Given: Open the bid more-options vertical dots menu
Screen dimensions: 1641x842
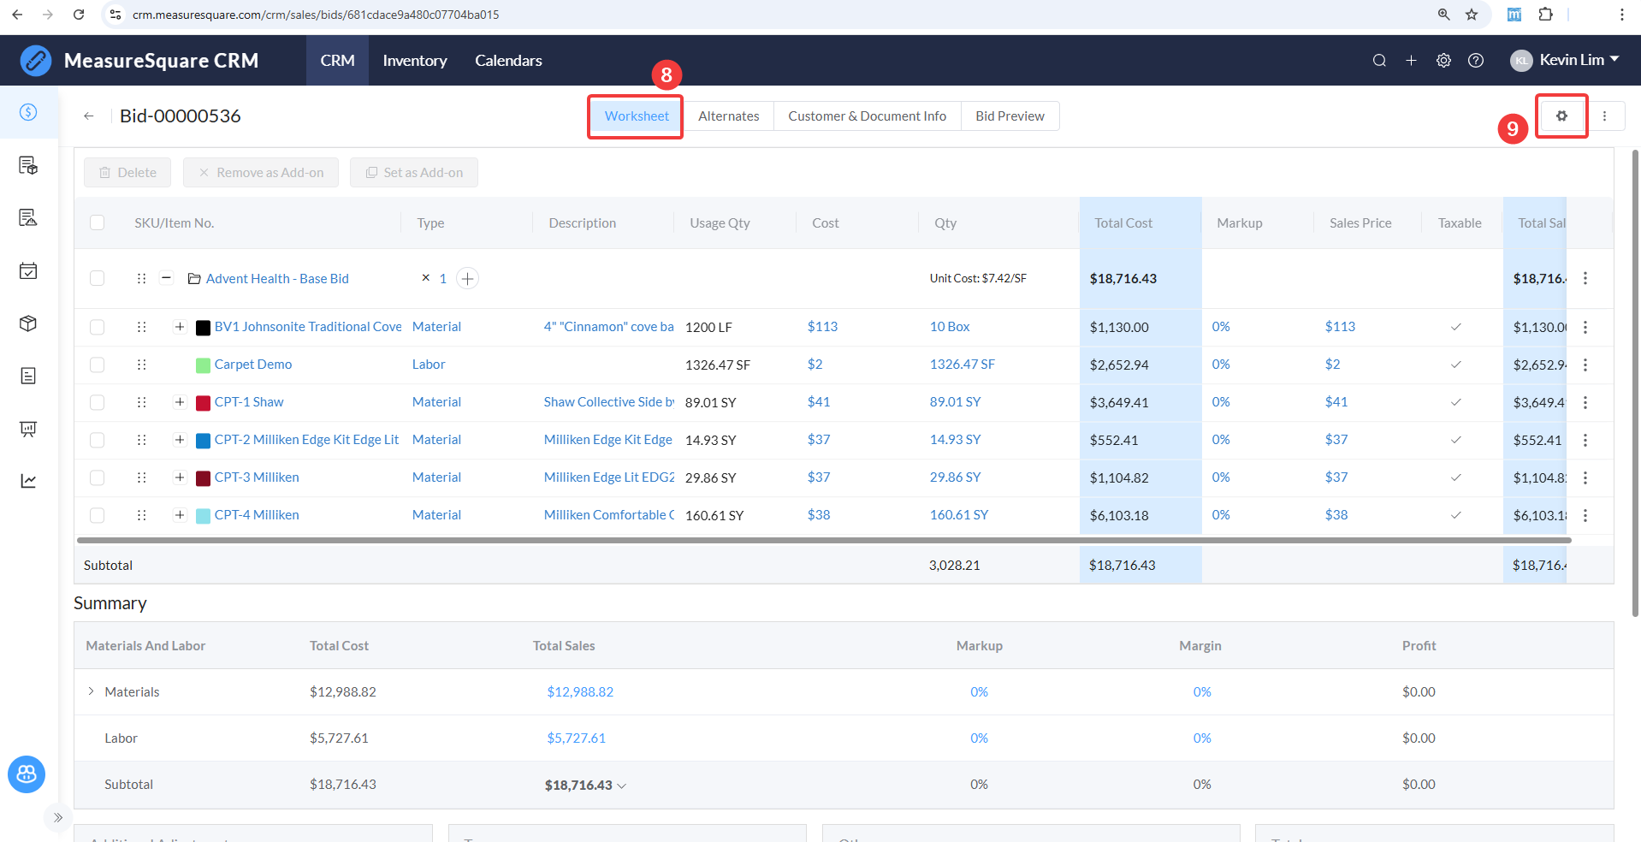Looking at the screenshot, I should (1605, 116).
